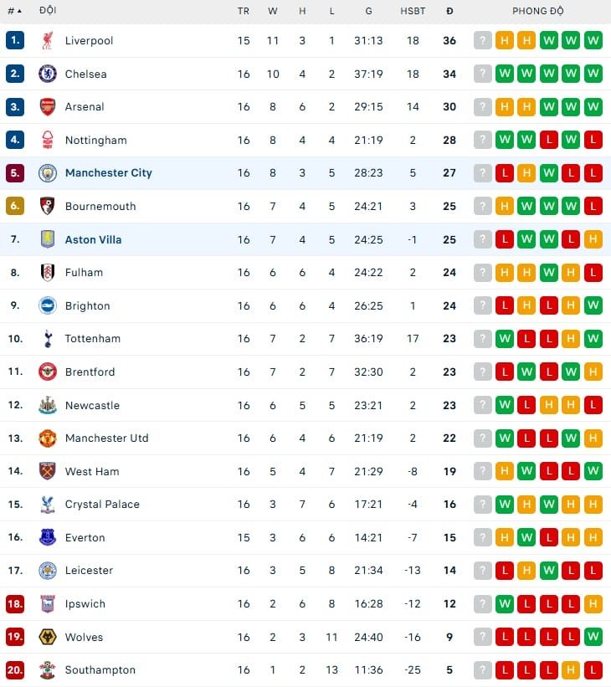Click the Newcastle club crest icon
The height and width of the screenshot is (687, 611).
click(x=48, y=405)
